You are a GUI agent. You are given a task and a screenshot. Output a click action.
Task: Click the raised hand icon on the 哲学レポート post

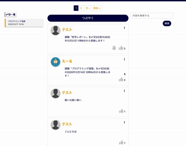pos(114,48)
